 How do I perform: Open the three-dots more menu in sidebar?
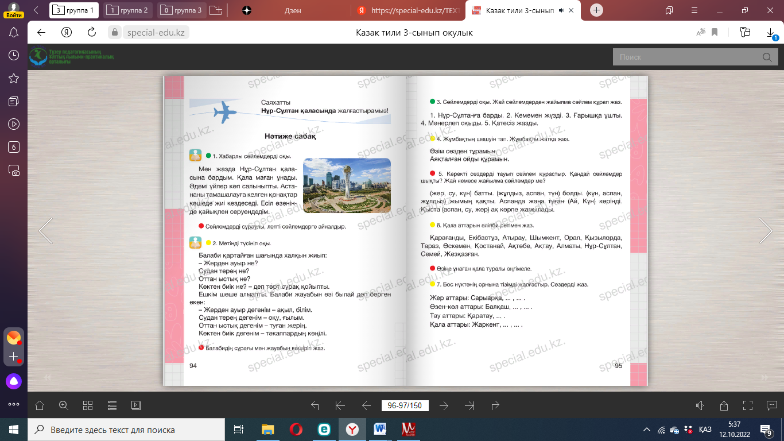tap(14, 404)
